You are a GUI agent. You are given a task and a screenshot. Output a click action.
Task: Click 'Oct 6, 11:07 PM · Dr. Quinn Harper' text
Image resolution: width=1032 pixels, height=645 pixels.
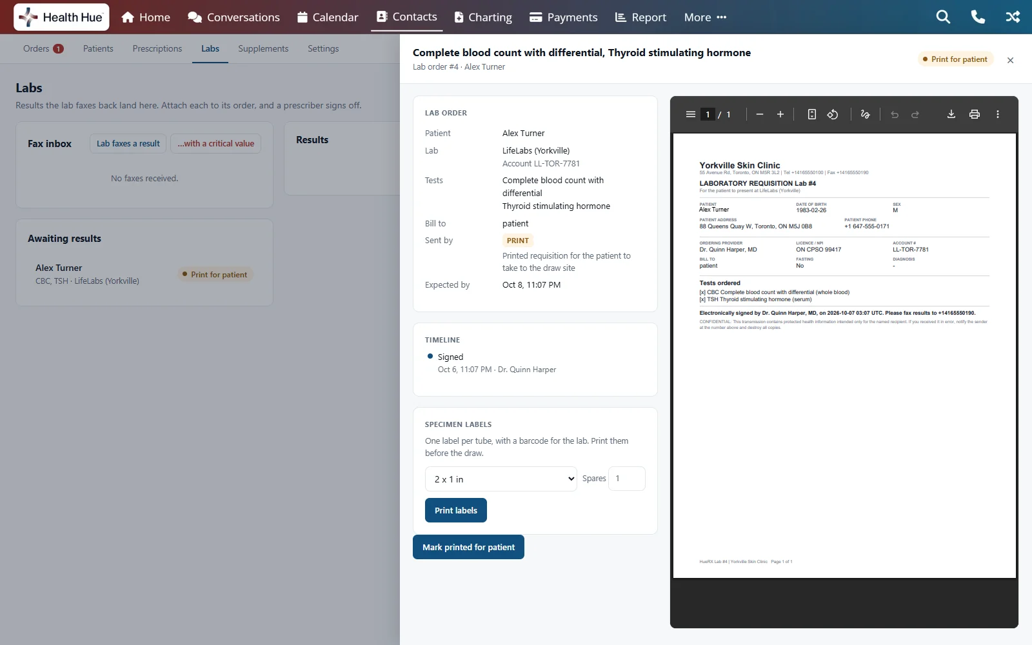tap(497, 370)
